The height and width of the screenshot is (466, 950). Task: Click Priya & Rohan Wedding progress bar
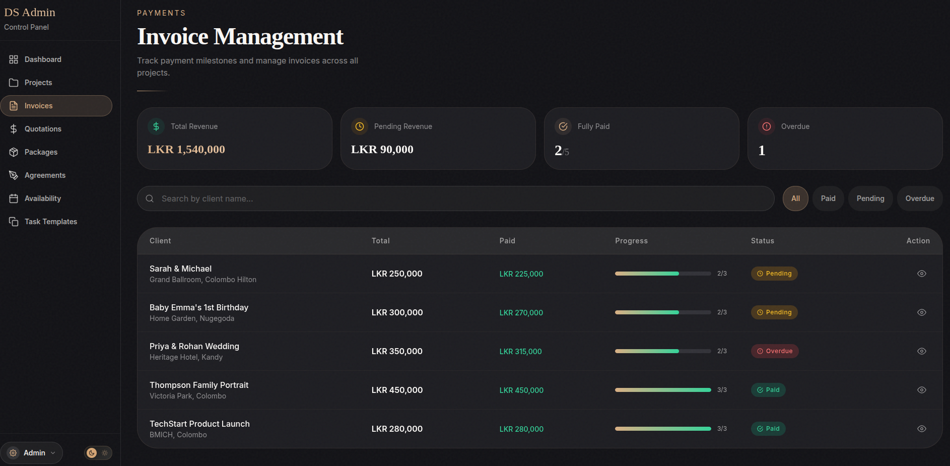pyautogui.click(x=662, y=351)
